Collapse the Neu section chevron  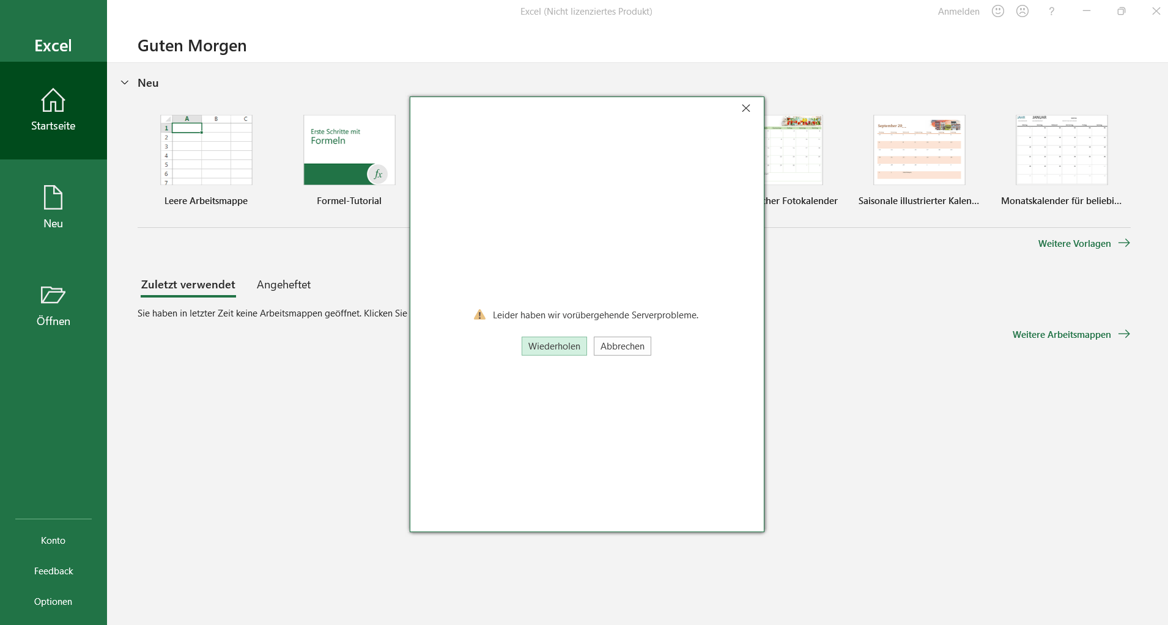(x=125, y=82)
